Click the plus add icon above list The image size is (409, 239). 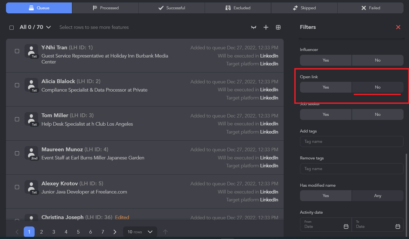coord(266,27)
